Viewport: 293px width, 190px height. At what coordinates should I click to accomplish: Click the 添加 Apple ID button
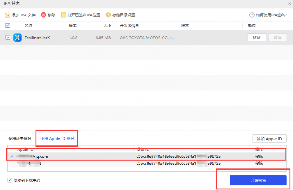pyautogui.click(x=270, y=139)
